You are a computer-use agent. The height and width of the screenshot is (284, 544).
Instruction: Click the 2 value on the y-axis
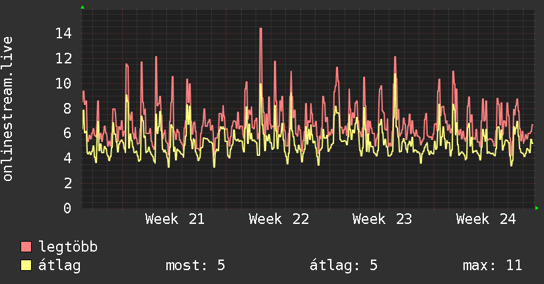click(x=67, y=183)
